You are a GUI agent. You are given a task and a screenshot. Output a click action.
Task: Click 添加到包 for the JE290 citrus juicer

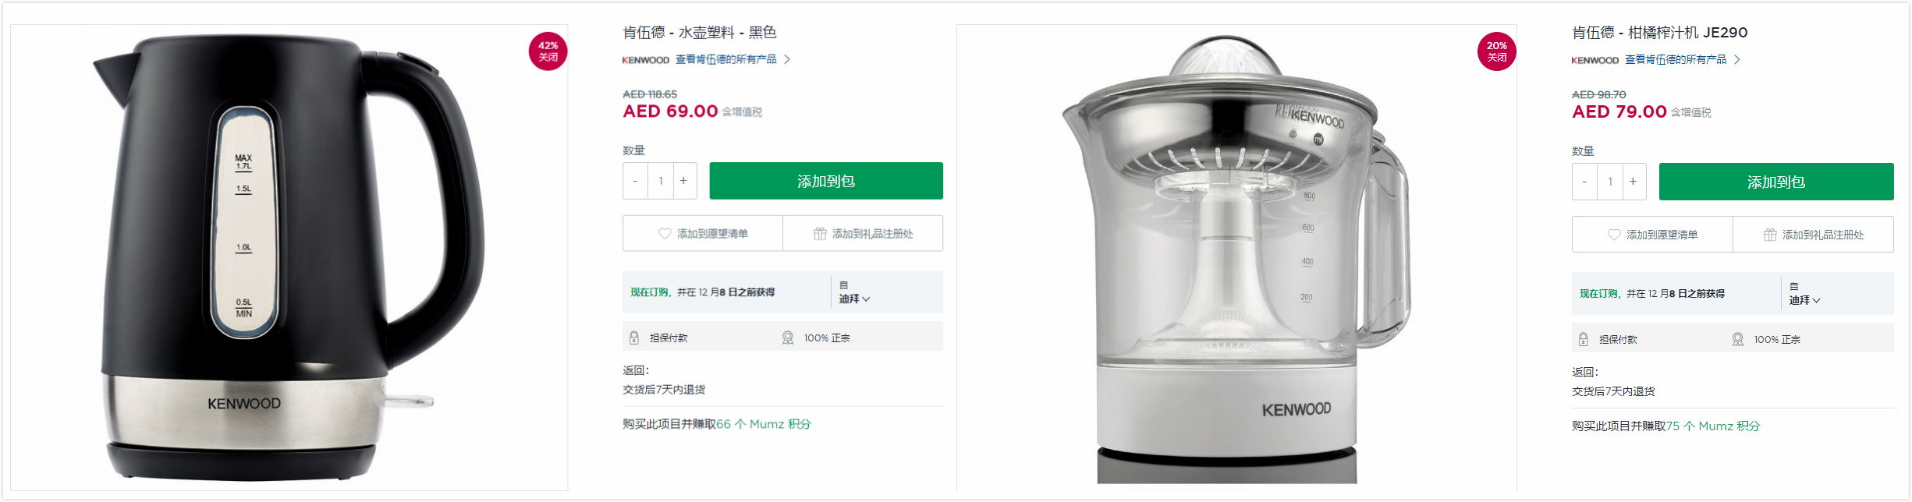coord(1775,181)
